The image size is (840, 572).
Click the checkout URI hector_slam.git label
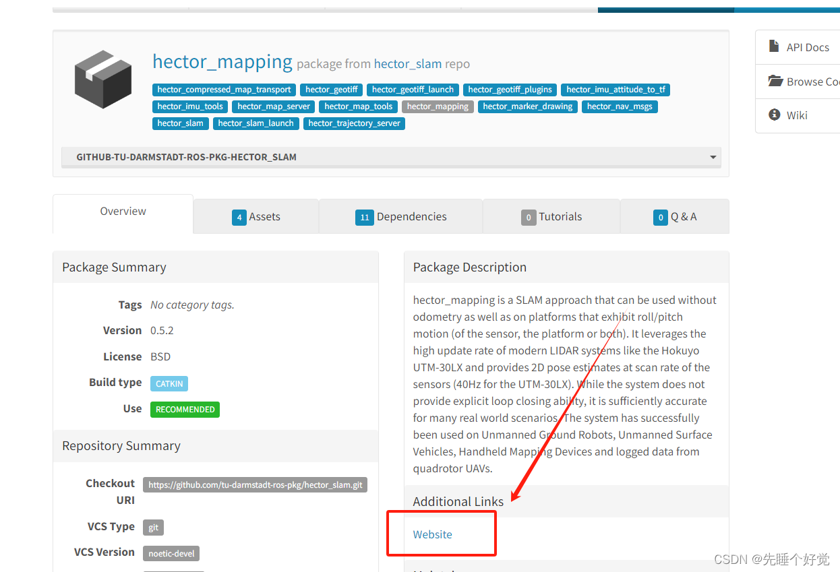(256, 485)
